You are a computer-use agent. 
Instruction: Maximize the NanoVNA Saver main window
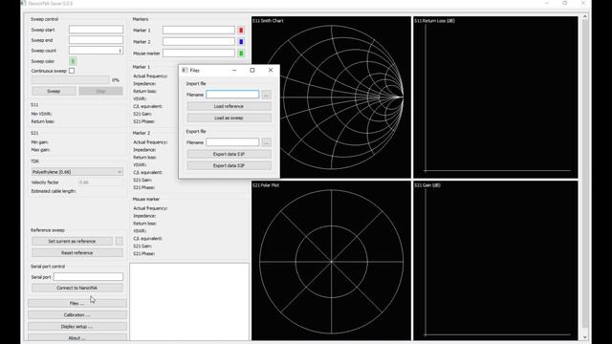565,3
